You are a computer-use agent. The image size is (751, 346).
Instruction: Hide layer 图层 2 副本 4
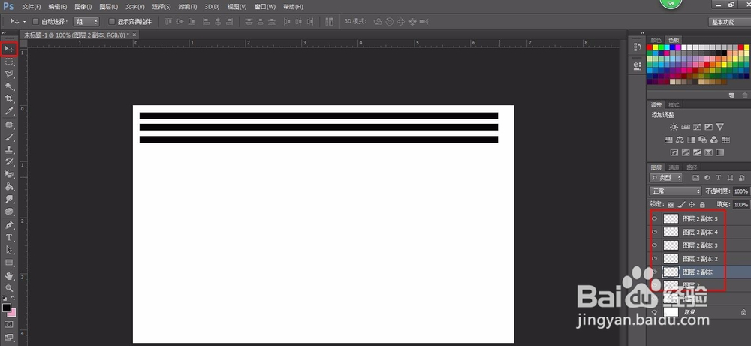click(x=655, y=232)
